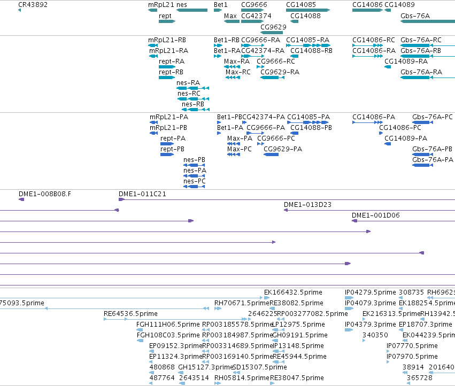Click the FGH108C03.5prime EST label
The image size is (455, 386).
click(x=168, y=335)
